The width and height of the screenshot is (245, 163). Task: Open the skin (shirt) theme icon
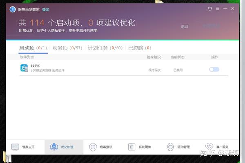(210, 9)
